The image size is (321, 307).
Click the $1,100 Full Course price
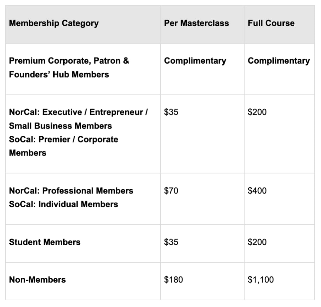click(x=261, y=280)
